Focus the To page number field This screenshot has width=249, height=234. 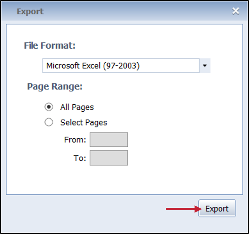pos(109,158)
